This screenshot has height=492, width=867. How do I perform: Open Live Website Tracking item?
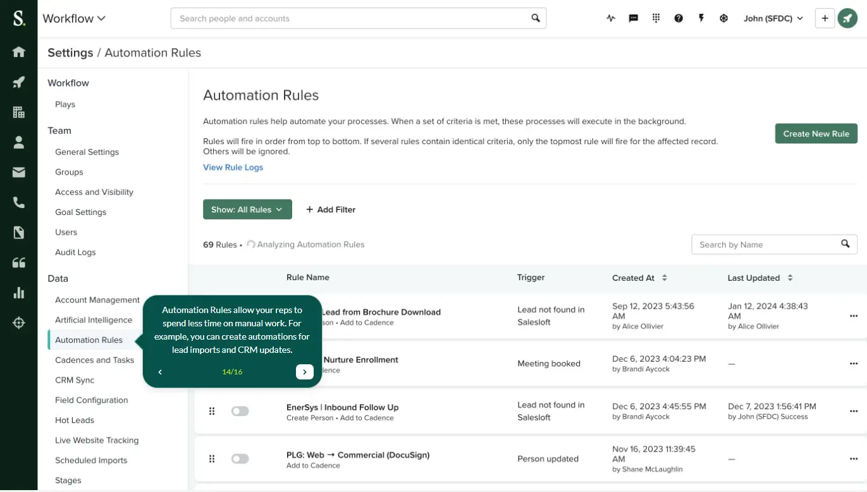tap(97, 440)
